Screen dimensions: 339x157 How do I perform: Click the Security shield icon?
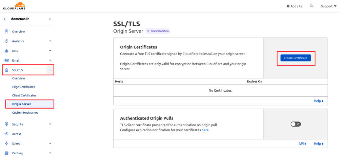(x=6, y=124)
